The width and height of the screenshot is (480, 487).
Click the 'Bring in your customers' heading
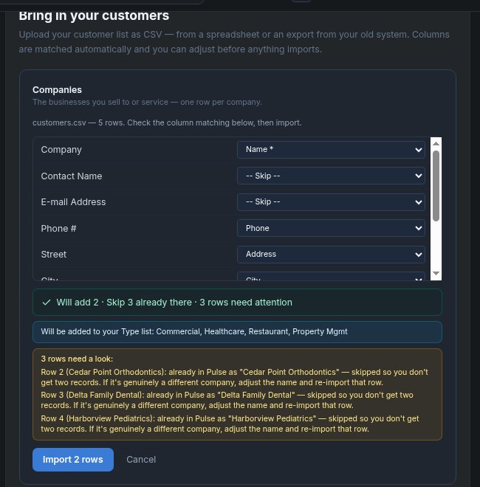[94, 15]
